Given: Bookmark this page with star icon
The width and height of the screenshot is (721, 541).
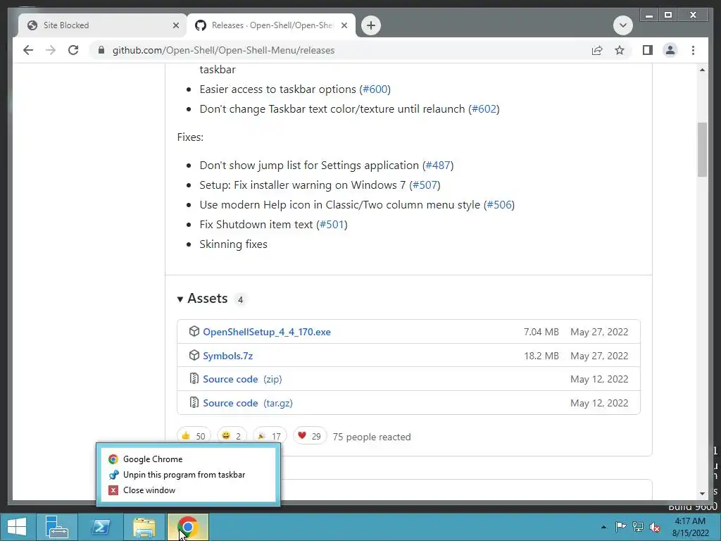Looking at the screenshot, I should point(620,50).
